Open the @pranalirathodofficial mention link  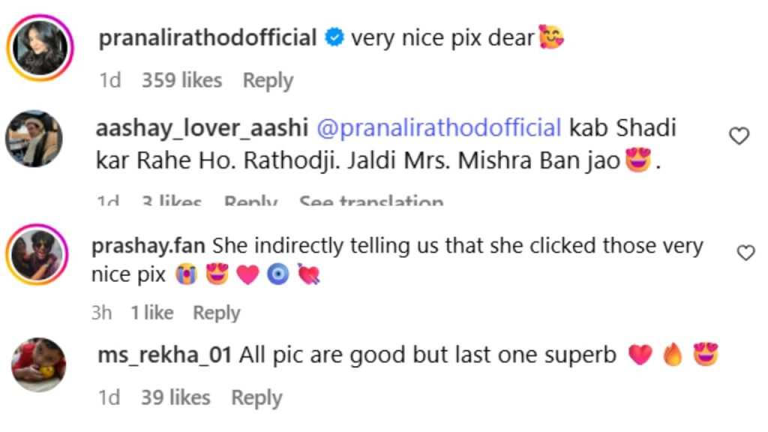pyautogui.click(x=439, y=128)
